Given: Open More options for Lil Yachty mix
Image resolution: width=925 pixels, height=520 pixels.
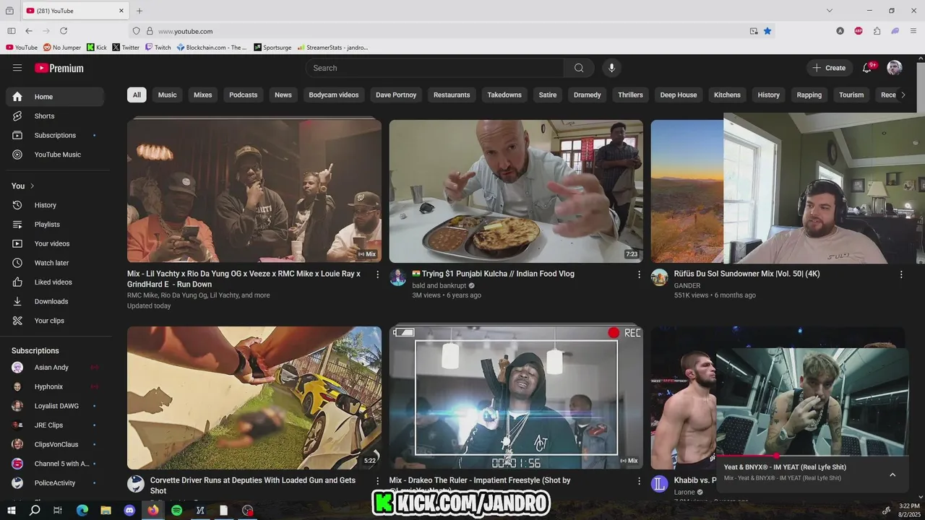Looking at the screenshot, I should (x=377, y=274).
